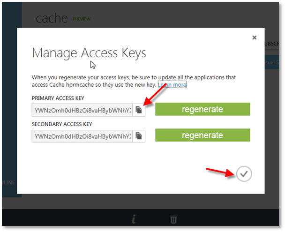Regenerate the secondary access key

pyautogui.click(x=202, y=135)
